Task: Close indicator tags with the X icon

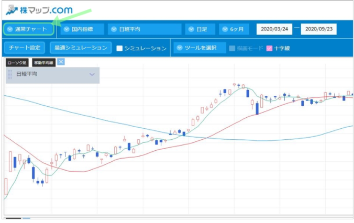Action: 61,62
